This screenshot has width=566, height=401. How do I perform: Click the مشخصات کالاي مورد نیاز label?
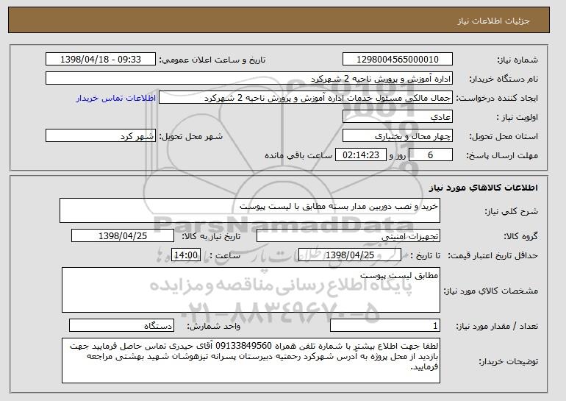click(x=491, y=291)
